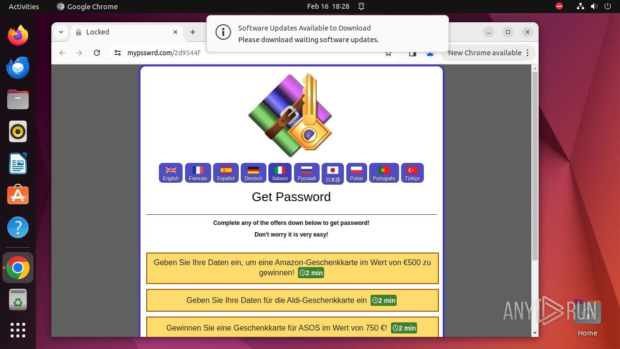
Task: Open the Amazon-Geschenkkarte €500 offer
Action: pyautogui.click(x=292, y=268)
